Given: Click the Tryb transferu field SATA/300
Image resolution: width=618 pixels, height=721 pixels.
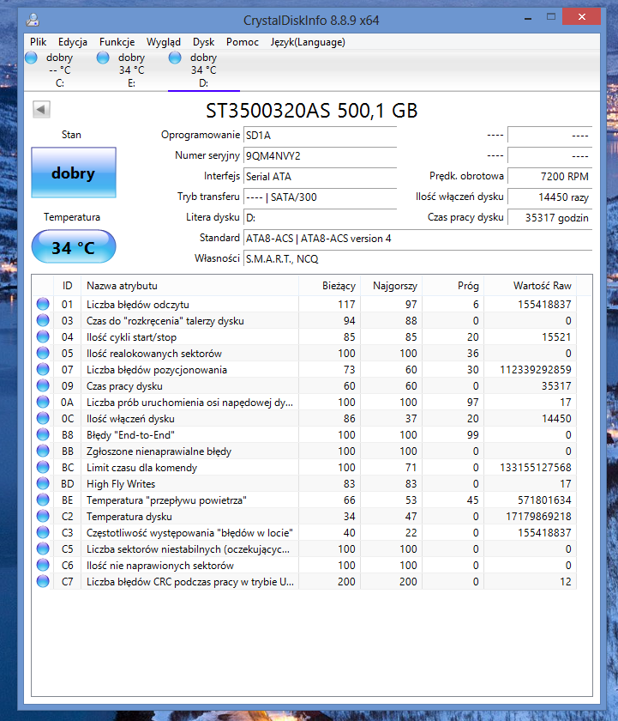Looking at the screenshot, I should [320, 197].
